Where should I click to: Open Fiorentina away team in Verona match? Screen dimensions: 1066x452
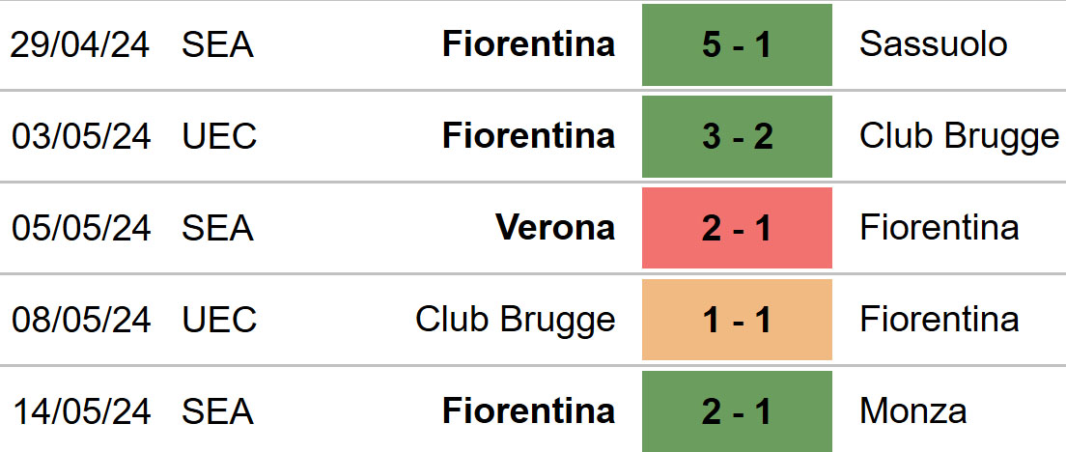coord(939,227)
